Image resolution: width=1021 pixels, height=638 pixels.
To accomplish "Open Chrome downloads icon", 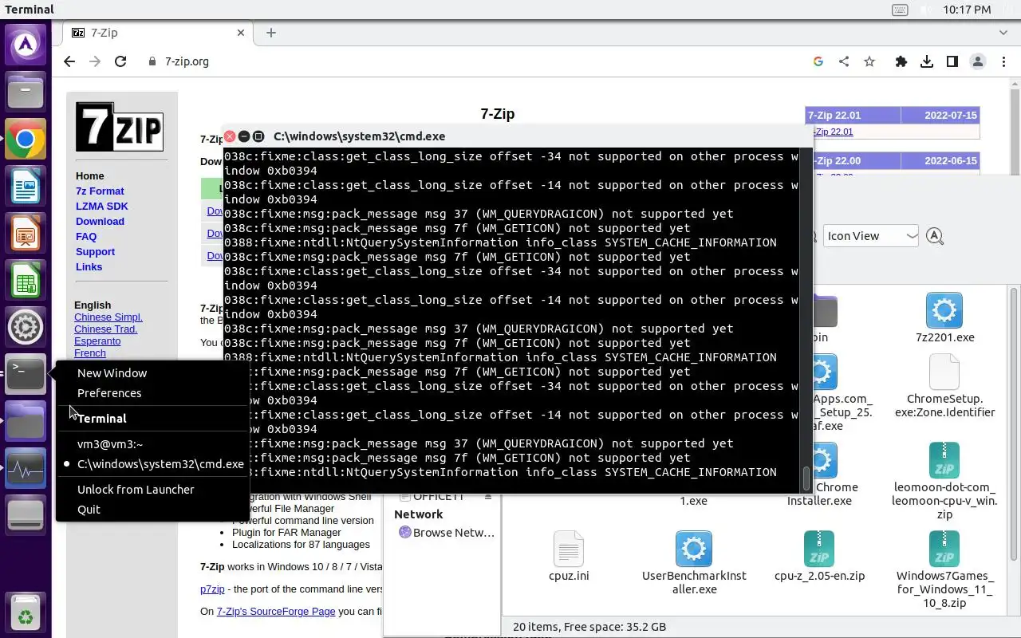I will coord(927,61).
